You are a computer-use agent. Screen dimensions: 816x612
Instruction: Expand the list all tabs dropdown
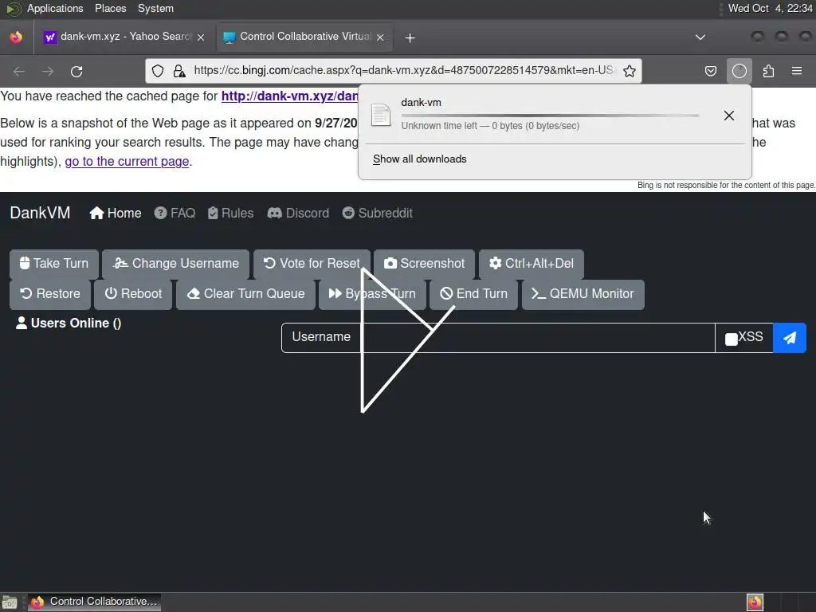(700, 37)
